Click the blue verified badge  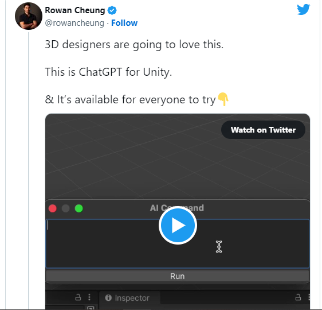point(112,10)
